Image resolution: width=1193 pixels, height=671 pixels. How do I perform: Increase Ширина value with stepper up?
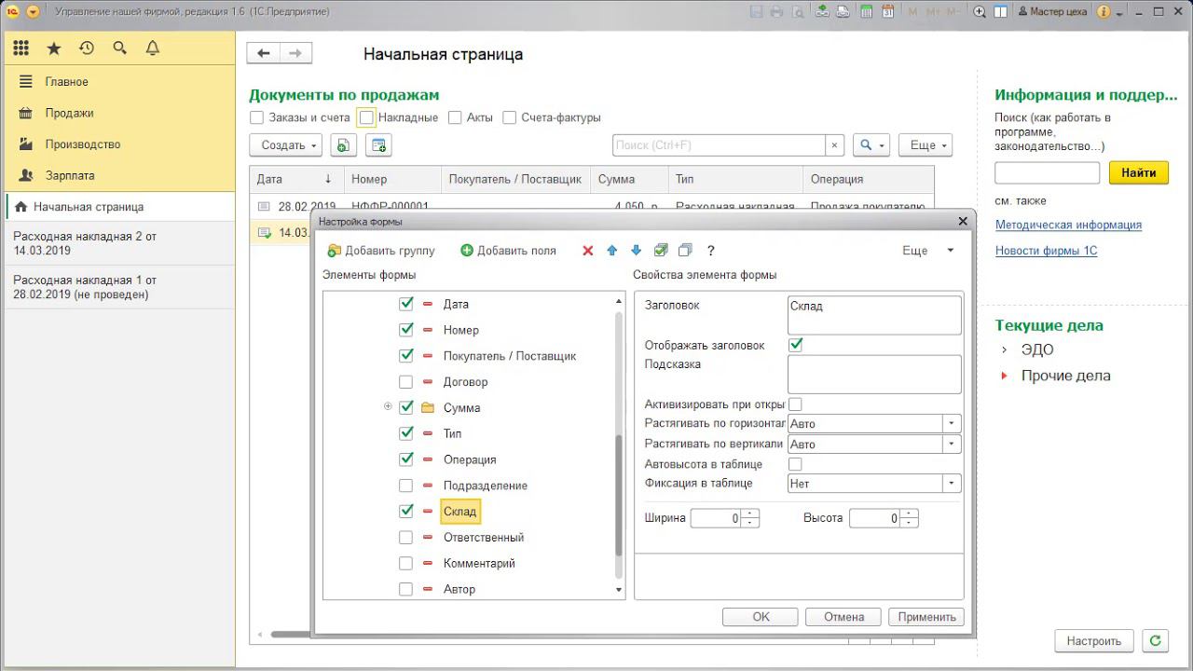pos(750,514)
